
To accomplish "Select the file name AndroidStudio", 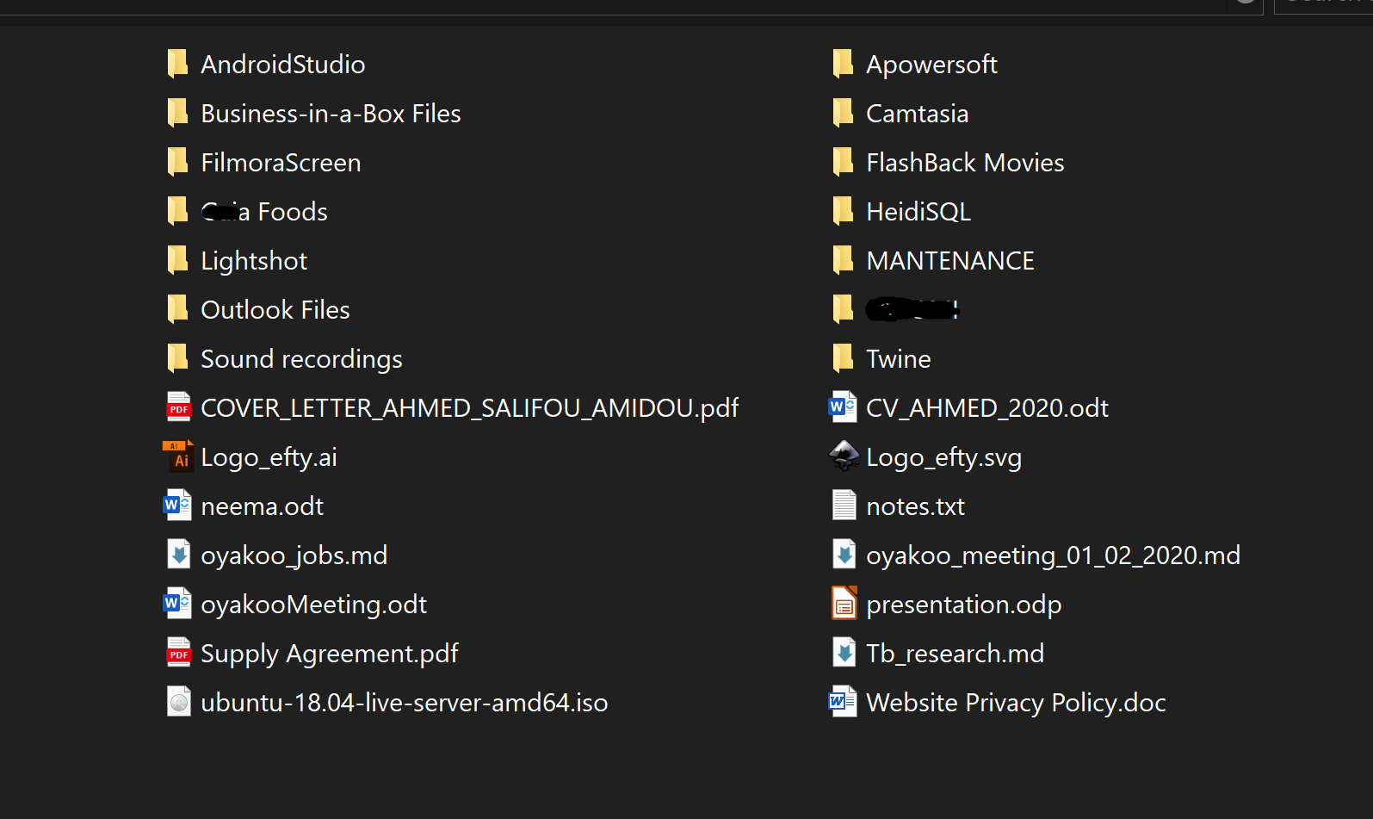I will click(282, 65).
